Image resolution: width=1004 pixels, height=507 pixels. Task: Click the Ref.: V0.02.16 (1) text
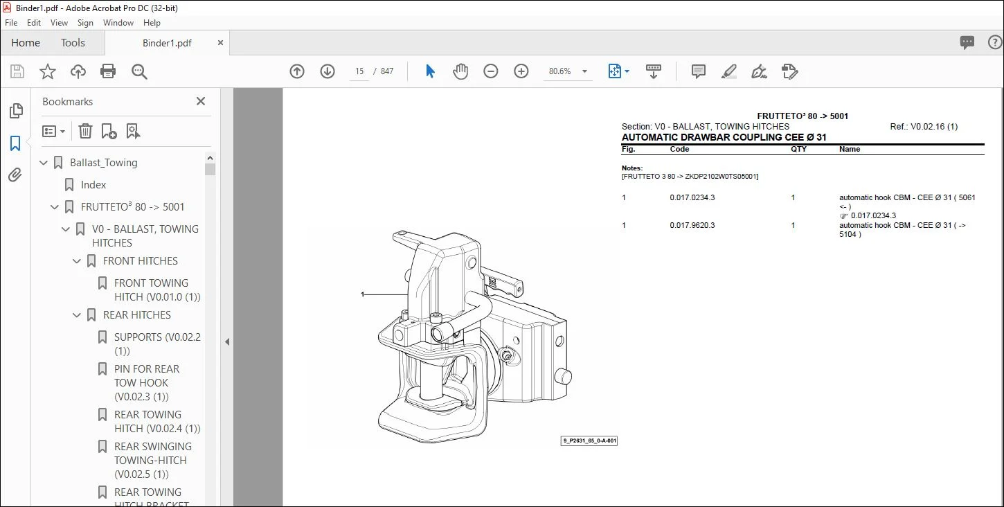(x=924, y=127)
